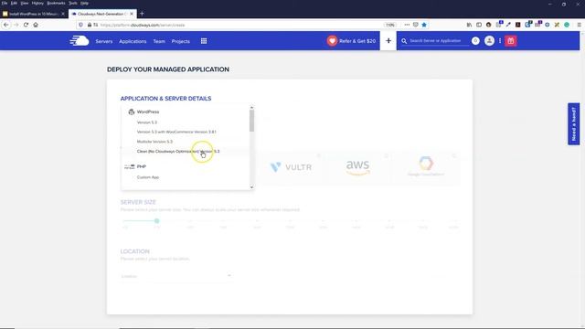585x329 pixels.
Task: Switch to the Install WordPress tab
Action: [34, 14]
